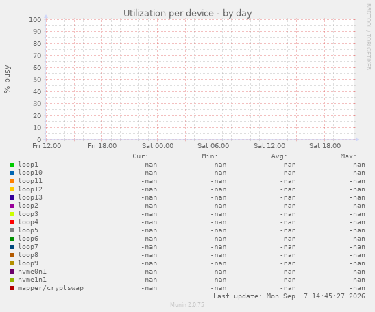Select the loop1 legend label

[28, 165]
